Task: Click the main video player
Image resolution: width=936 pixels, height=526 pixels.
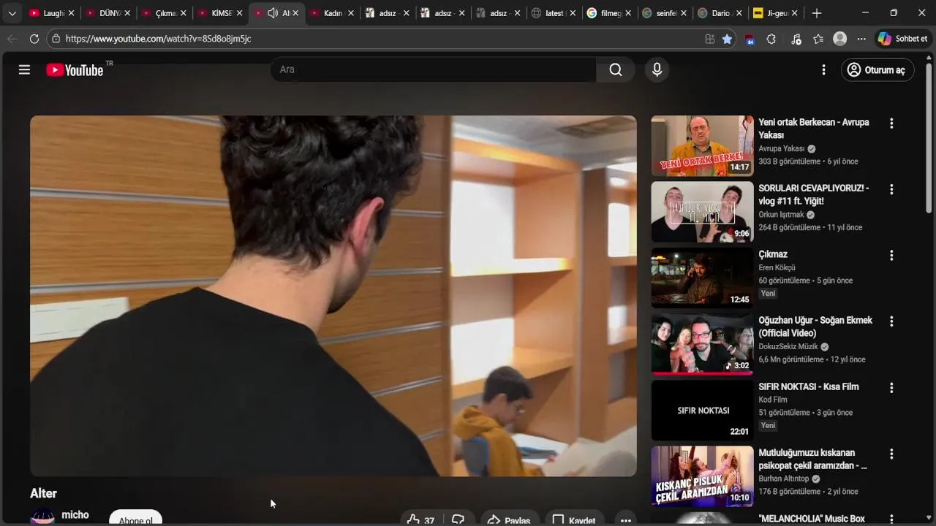Action: (333, 296)
